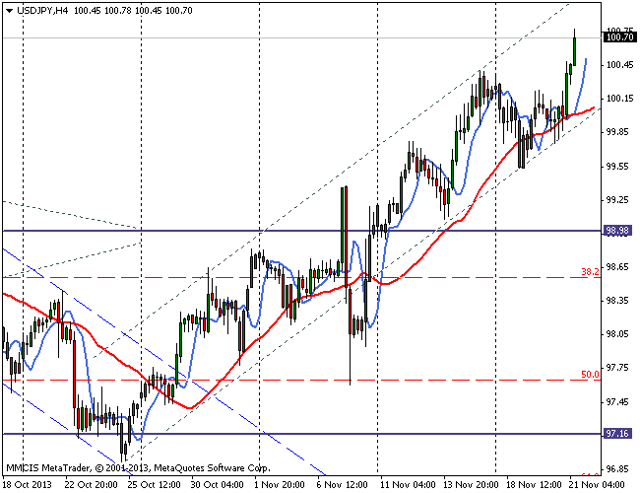
Task: Click the latest tall green candlestick at 100.70
Action: 574,48
